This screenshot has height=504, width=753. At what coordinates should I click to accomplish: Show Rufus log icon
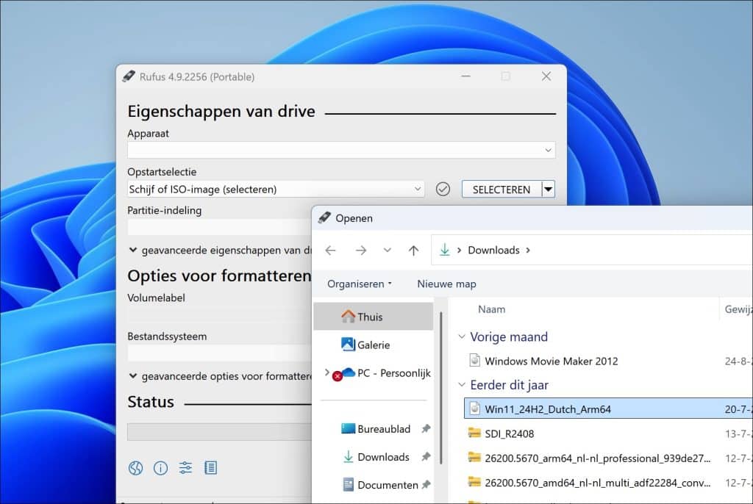point(210,467)
